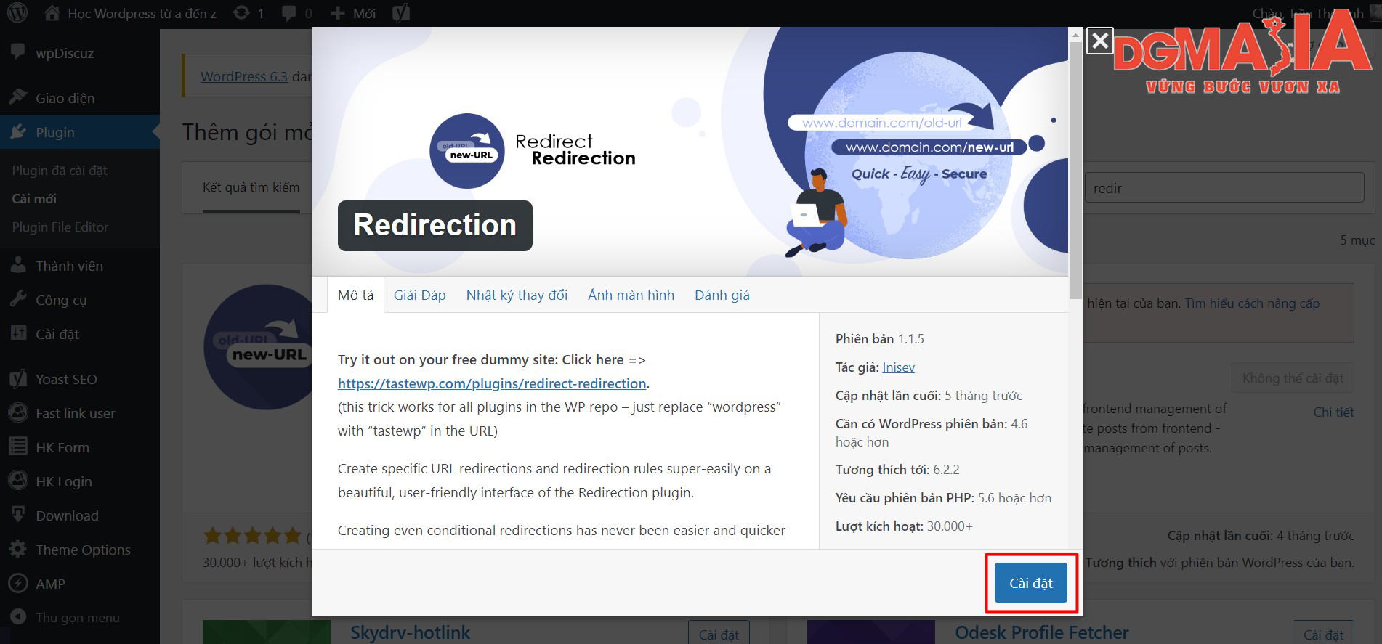Open the Giải Đáp tab
Viewport: 1382px width, 644px height.
[x=419, y=295]
